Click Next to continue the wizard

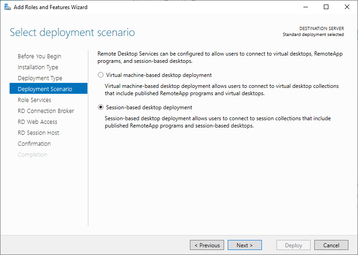(x=245, y=245)
